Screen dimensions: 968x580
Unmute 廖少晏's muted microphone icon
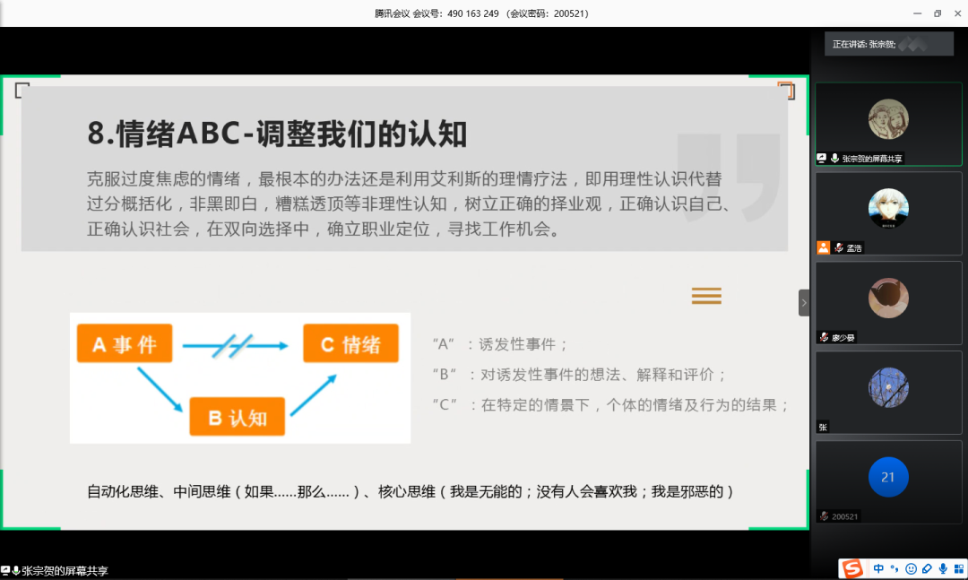tap(823, 336)
